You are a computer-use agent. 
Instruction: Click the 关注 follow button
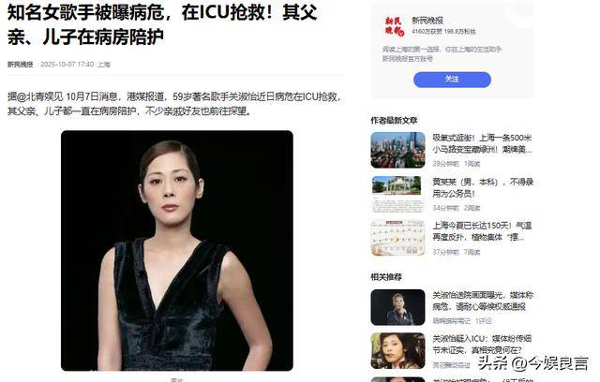452,80
